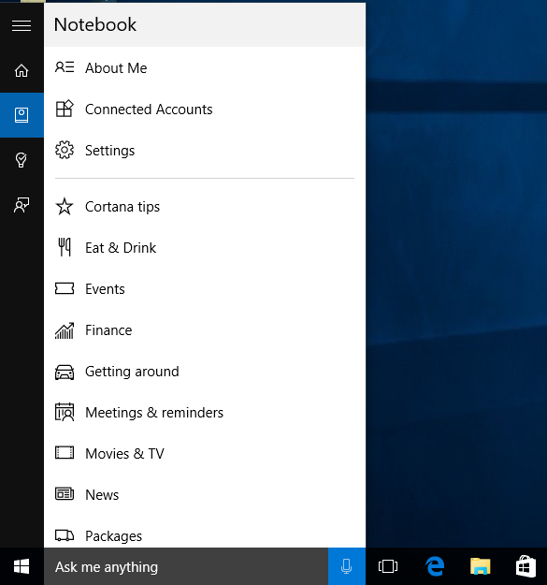Open the Cortana hamburger menu

pyautogui.click(x=22, y=26)
